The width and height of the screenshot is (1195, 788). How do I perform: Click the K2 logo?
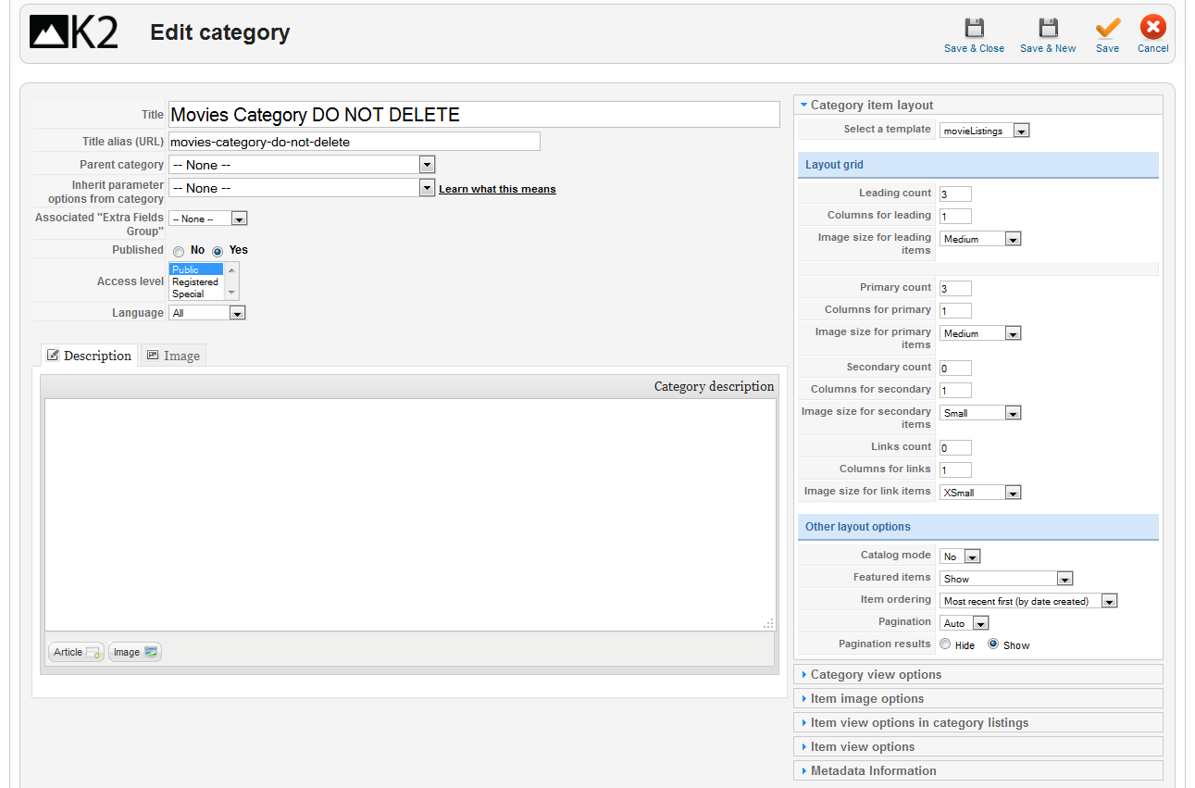(x=74, y=32)
